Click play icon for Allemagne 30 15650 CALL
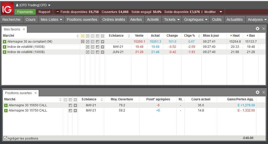Screen dimensions: 268x144 6,106
